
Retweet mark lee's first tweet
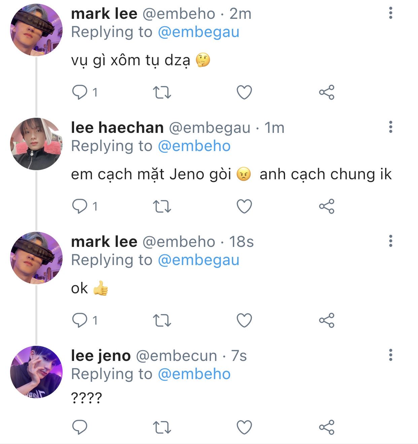pyautogui.click(x=162, y=92)
